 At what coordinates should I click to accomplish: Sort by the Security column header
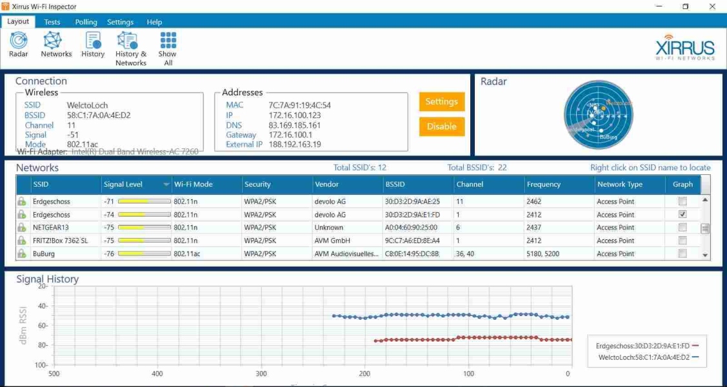[277, 184]
